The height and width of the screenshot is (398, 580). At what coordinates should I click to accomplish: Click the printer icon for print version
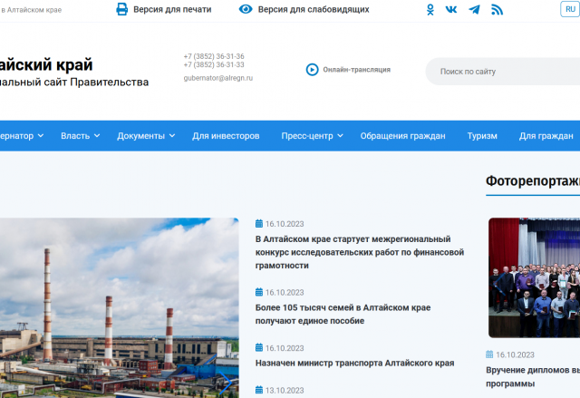click(122, 9)
